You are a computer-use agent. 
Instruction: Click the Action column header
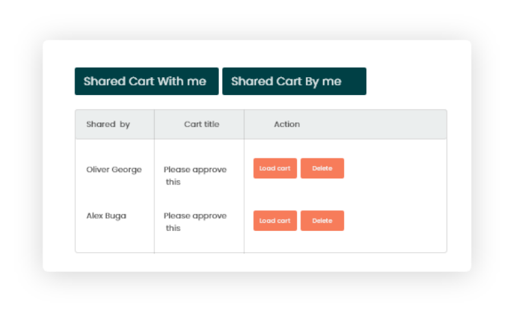pos(287,124)
